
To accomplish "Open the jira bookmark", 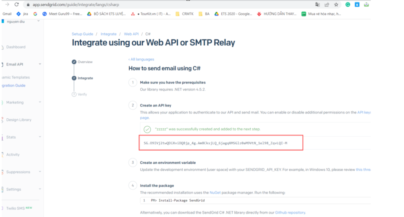I will coord(22,14).
